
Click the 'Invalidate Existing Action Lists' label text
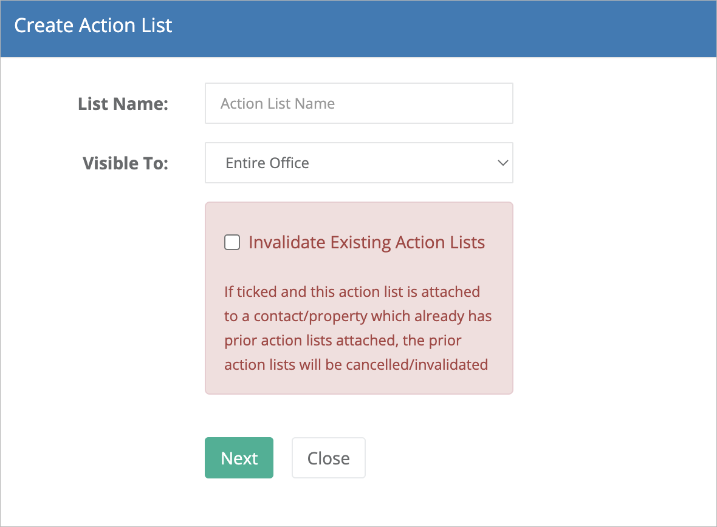[367, 242]
